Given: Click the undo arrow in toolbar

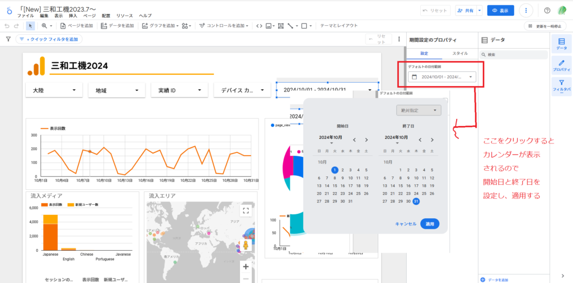Looking at the screenshot, I should 7,26.
